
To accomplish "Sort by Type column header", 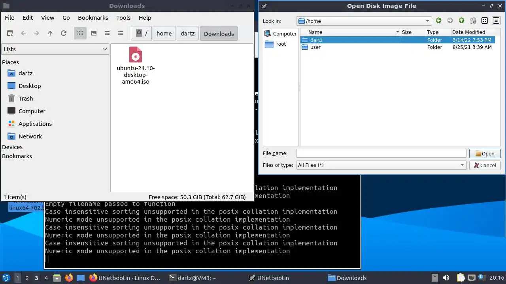I will coord(438,32).
